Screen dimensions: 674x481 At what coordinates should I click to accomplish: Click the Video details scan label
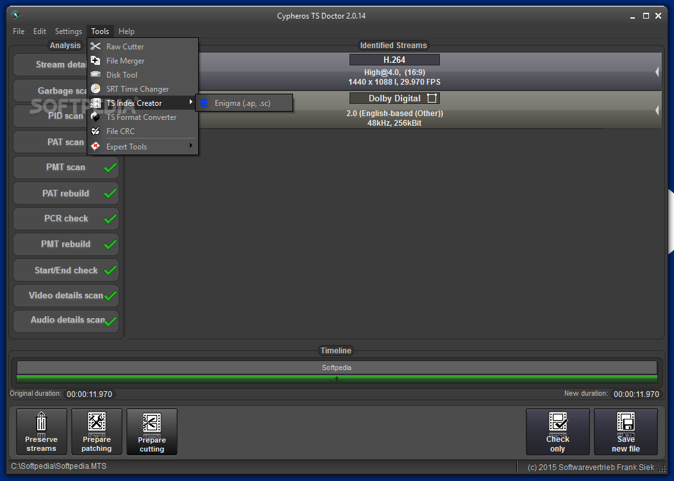point(66,295)
